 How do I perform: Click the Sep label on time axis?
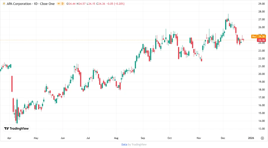click(143, 138)
